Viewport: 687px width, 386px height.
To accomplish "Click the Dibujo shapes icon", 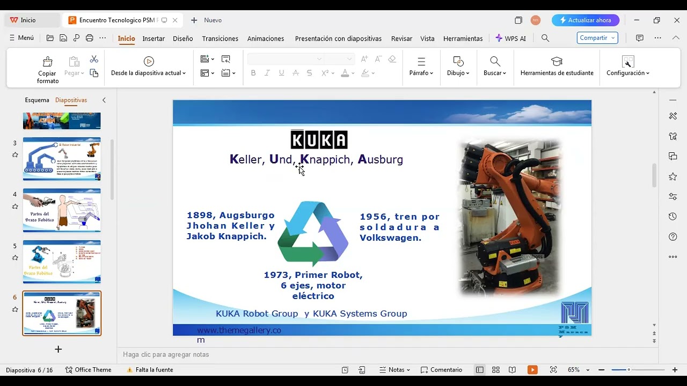I will [x=458, y=61].
